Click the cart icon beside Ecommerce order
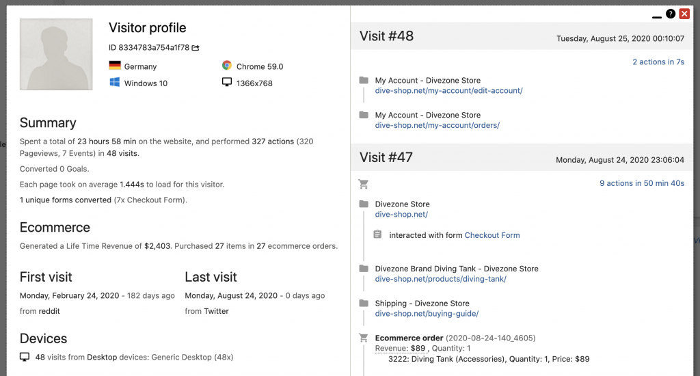 (x=364, y=338)
